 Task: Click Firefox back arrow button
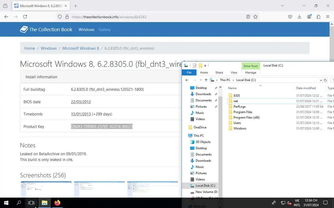6,17
